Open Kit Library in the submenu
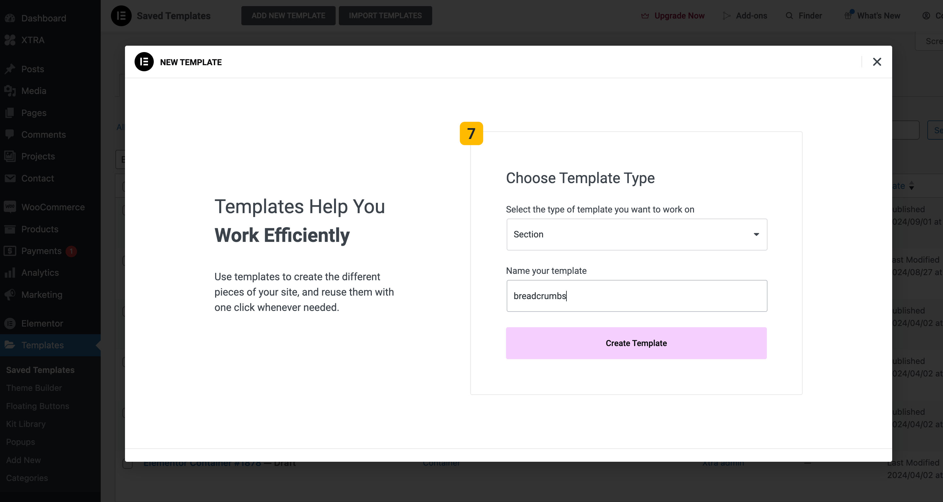The image size is (943, 502). [x=26, y=424]
